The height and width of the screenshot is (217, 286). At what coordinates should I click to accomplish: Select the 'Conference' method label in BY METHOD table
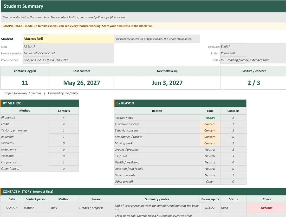[9, 162]
